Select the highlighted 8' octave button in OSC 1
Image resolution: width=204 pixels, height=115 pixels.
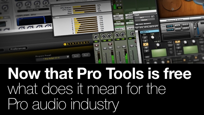[x=146, y=44]
